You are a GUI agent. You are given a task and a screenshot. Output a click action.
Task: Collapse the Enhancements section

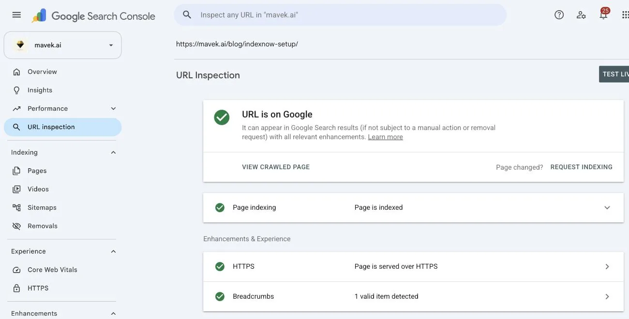pos(113,313)
